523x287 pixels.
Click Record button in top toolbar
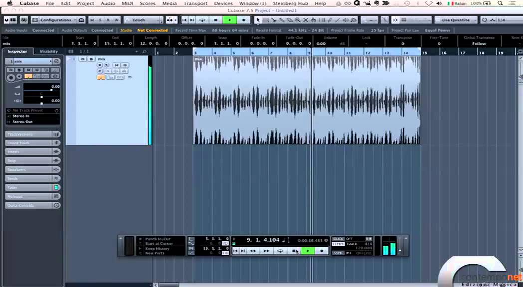pyautogui.click(x=244, y=20)
